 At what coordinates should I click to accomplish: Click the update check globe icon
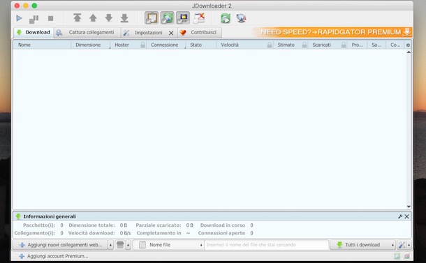click(x=241, y=18)
